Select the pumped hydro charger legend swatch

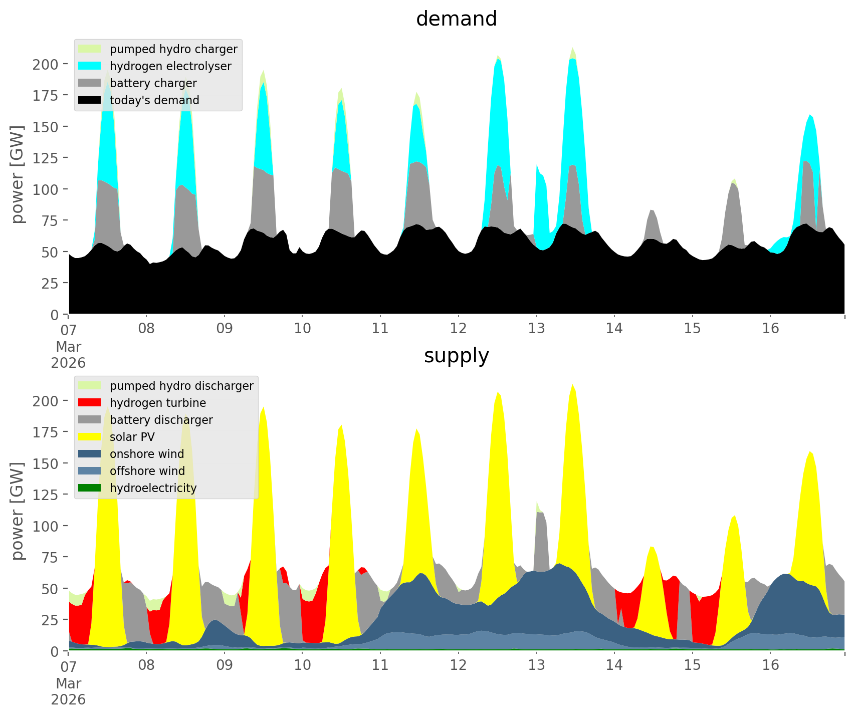90,49
